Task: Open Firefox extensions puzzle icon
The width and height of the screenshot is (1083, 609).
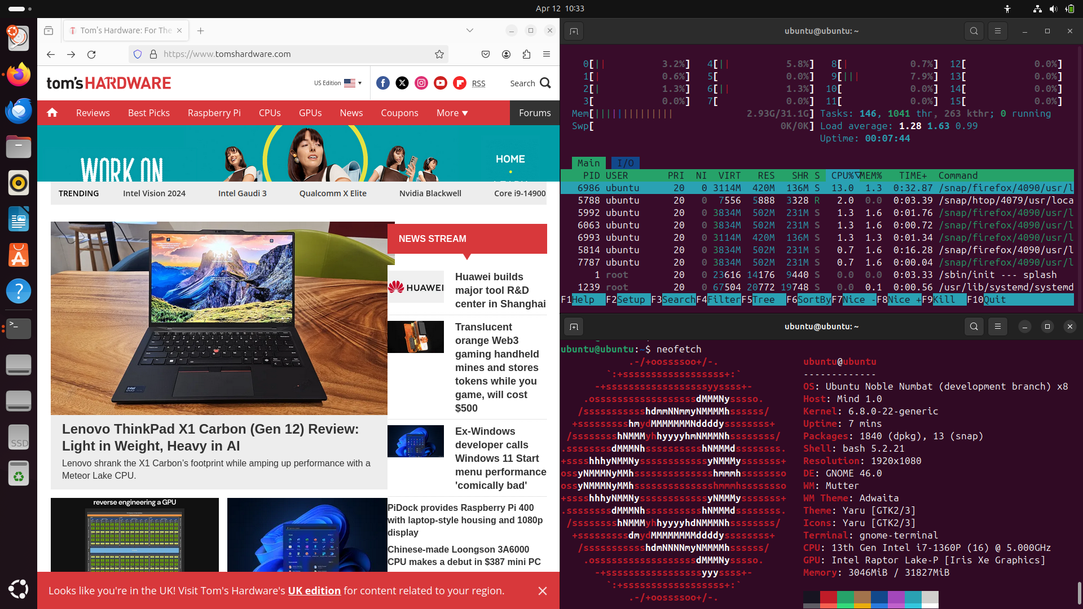Action: 526,54
